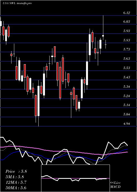Click the 5.53 price axis label

click(x=127, y=68)
